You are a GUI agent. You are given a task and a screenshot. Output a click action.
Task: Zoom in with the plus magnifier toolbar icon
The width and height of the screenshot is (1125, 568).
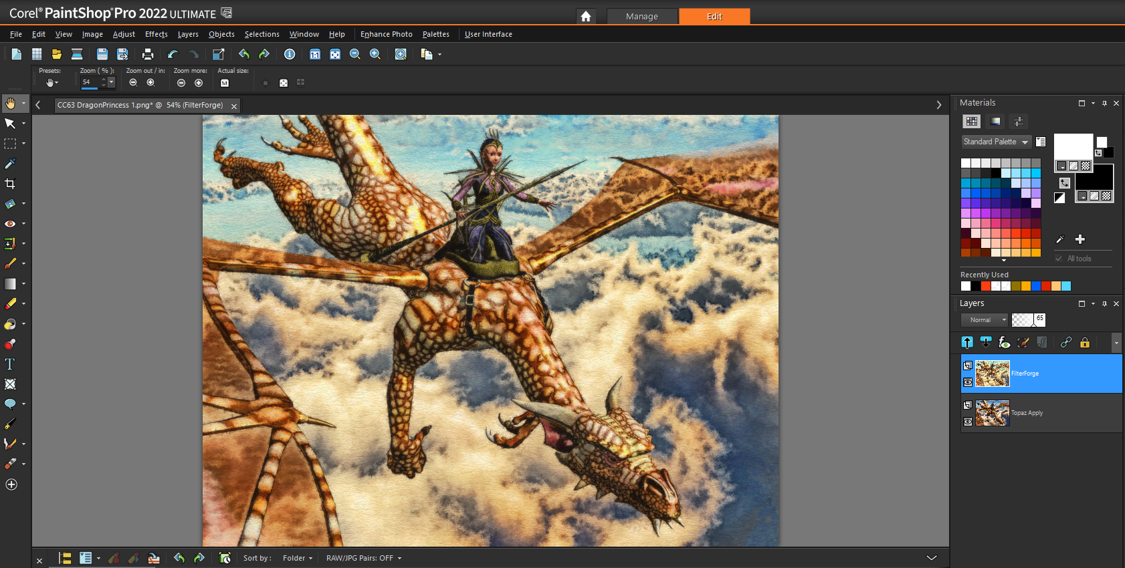(x=375, y=54)
